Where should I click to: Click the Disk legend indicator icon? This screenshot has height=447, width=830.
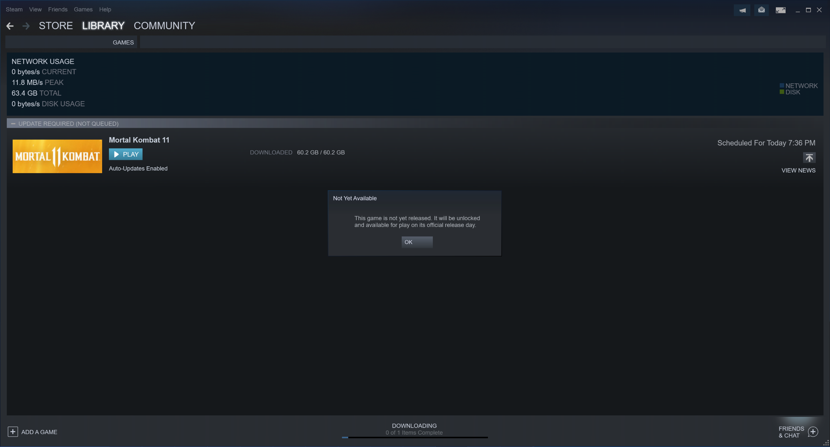coord(782,92)
